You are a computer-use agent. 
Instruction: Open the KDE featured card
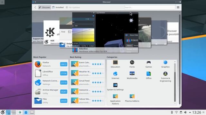(51, 33)
